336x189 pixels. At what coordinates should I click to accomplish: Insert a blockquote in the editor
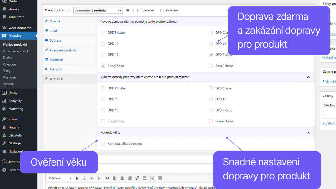[x=107, y=178]
